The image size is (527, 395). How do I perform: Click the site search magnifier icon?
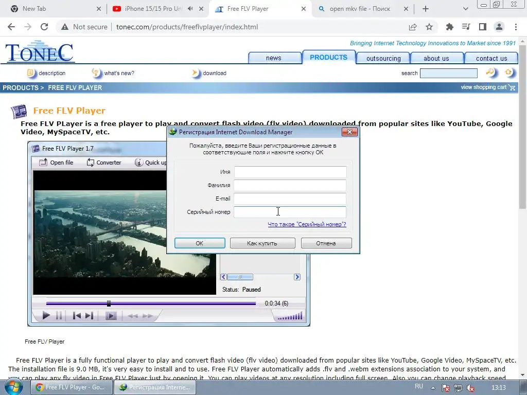click(490, 72)
